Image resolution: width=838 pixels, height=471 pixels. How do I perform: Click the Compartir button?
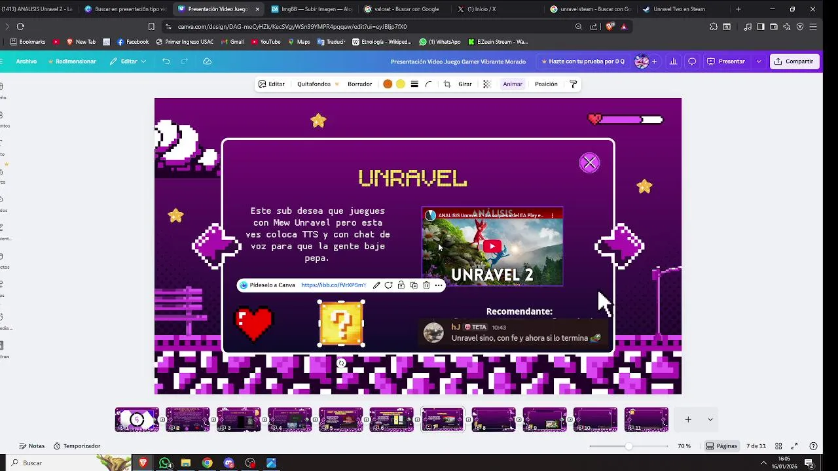(793, 61)
